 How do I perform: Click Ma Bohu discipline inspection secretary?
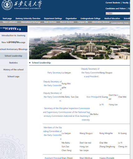pyautogui.click(x=94, y=114)
